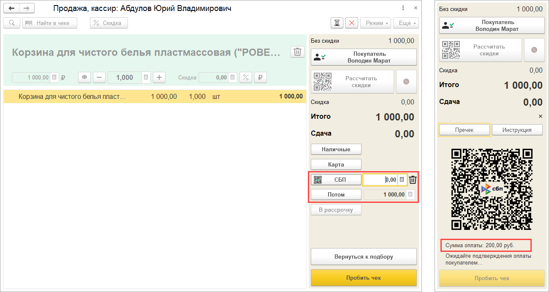Screen dimensions: 549x292
Task: Click the Итого 1 000,00 amount in main window
Action: tap(395, 117)
